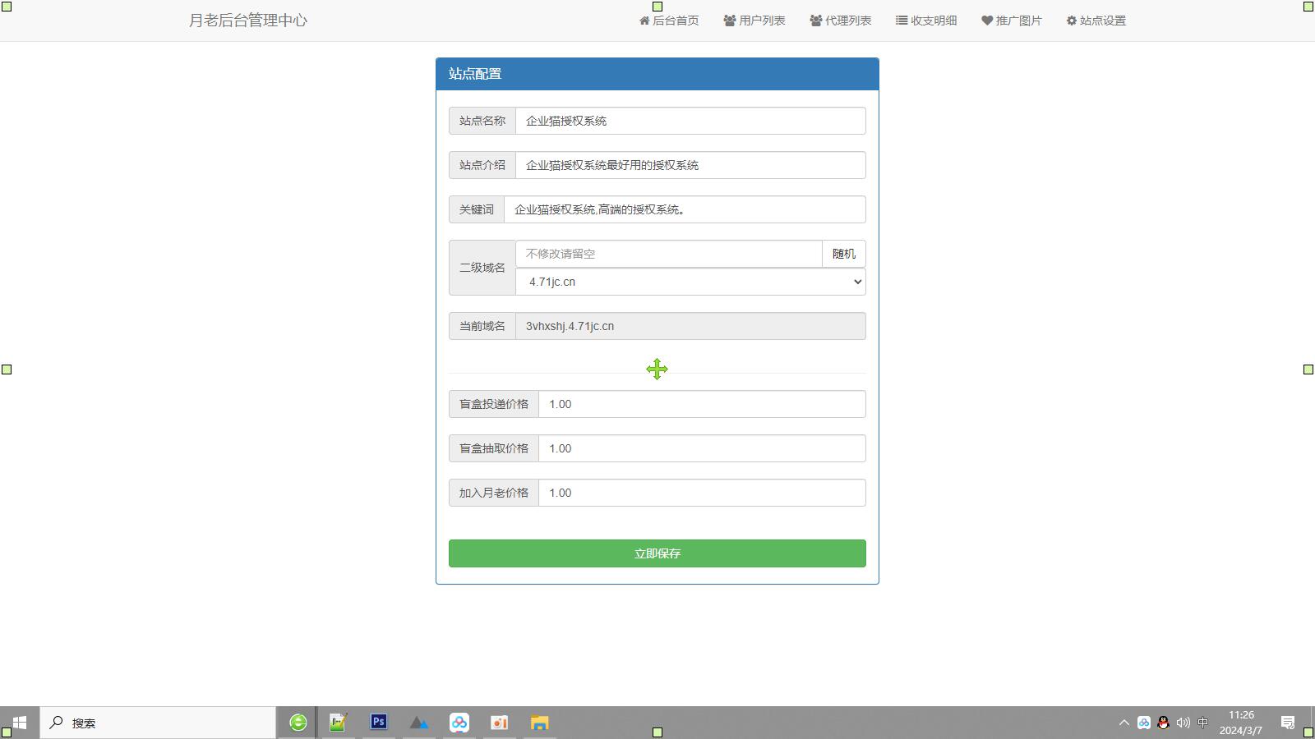Screen dimensions: 1315x739
Task: Expand hidden system tray icons chevron
Action: pos(1124,723)
